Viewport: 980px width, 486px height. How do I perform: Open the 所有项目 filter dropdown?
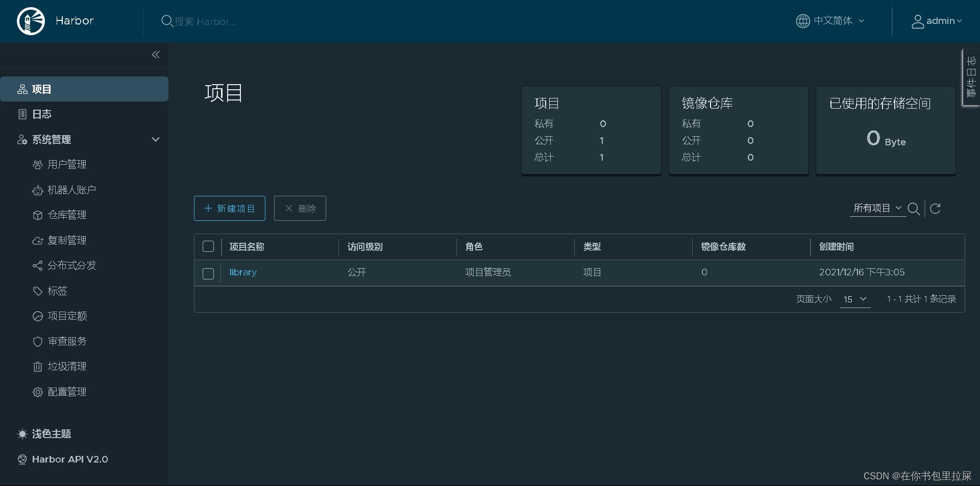point(877,208)
